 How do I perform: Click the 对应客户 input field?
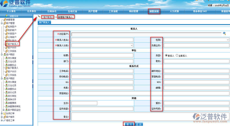click(x=147, y=34)
